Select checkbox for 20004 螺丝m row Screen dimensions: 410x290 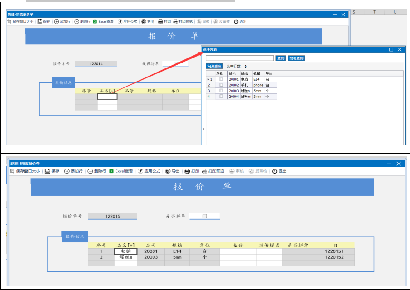point(221,97)
